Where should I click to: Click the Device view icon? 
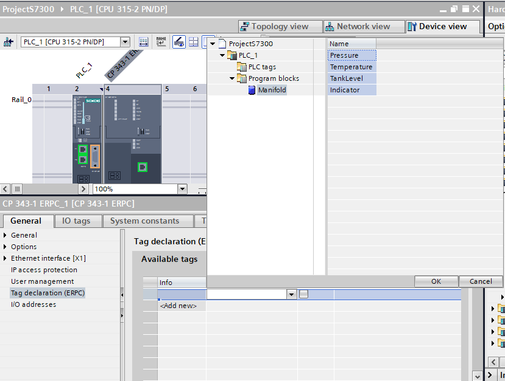pos(412,27)
